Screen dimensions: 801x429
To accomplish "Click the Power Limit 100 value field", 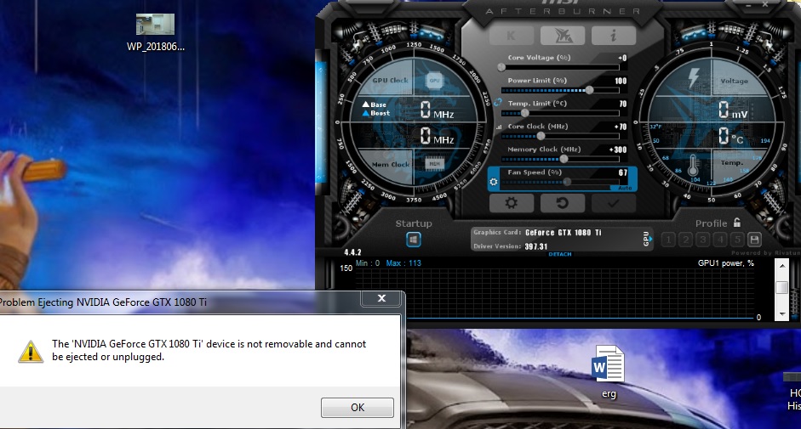I will pyautogui.click(x=621, y=81).
